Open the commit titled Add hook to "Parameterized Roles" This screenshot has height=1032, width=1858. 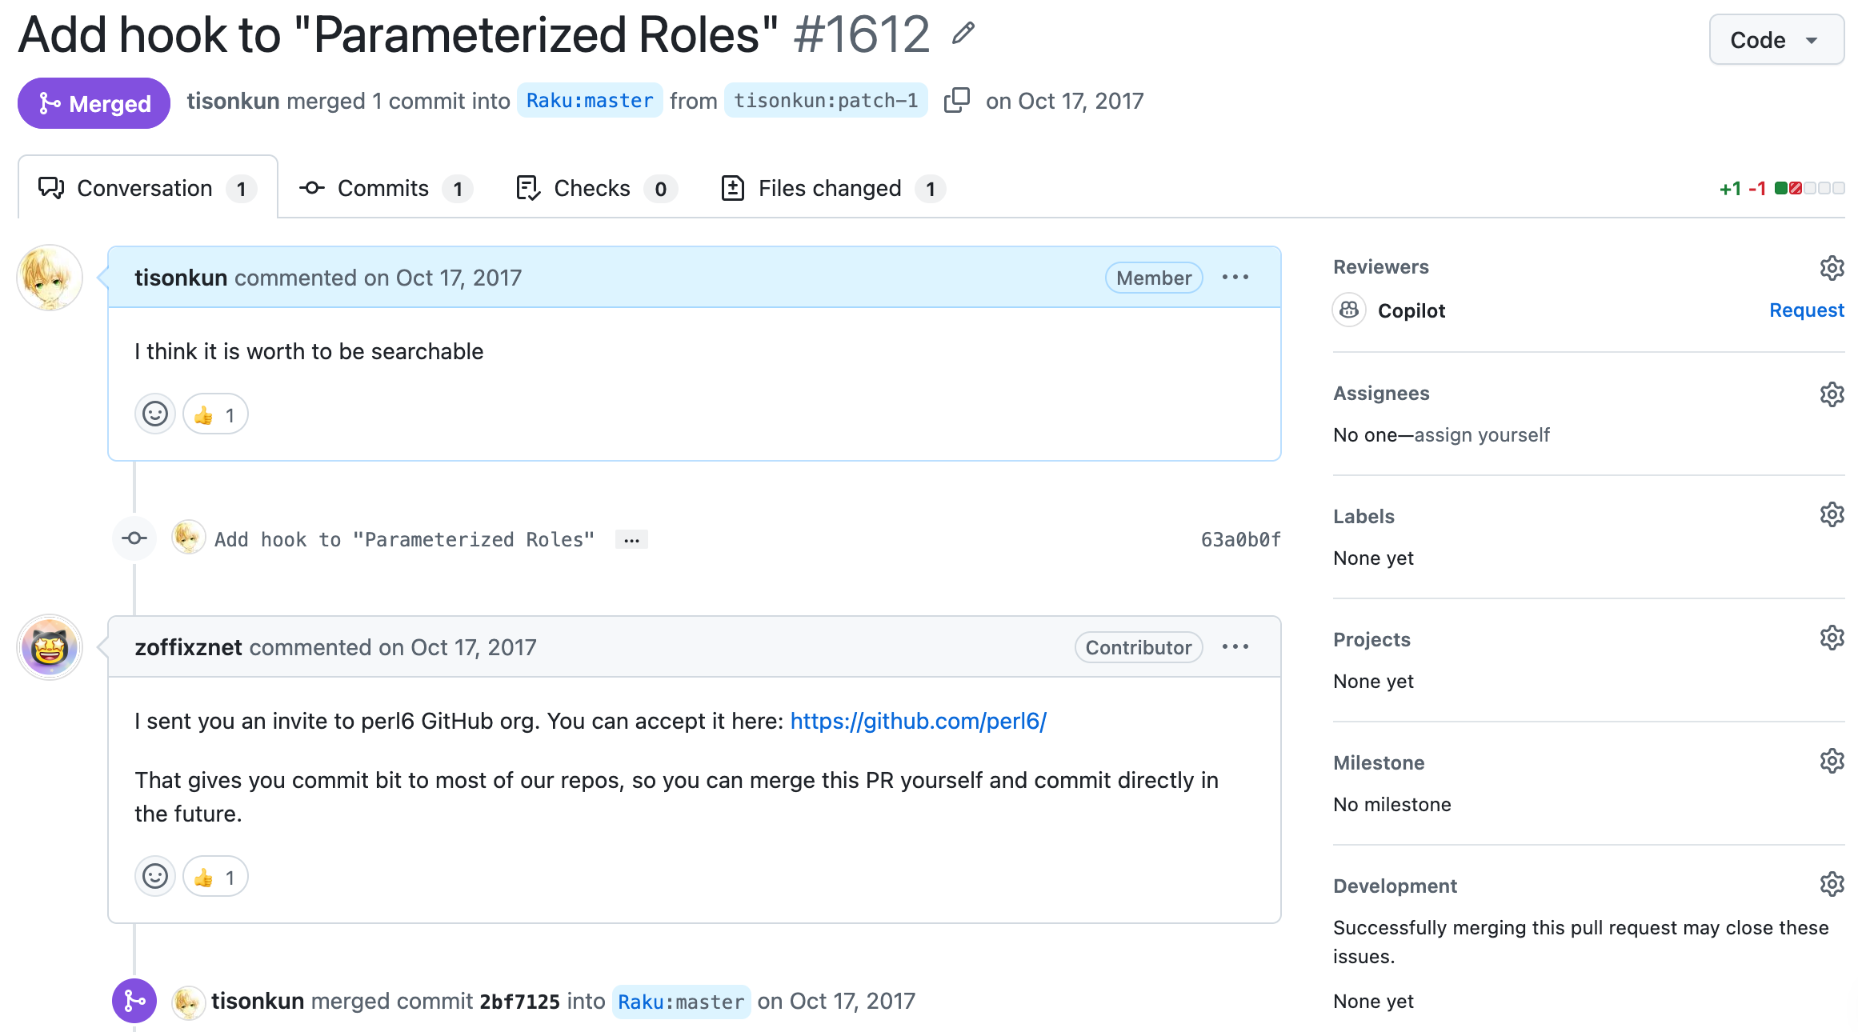click(404, 540)
